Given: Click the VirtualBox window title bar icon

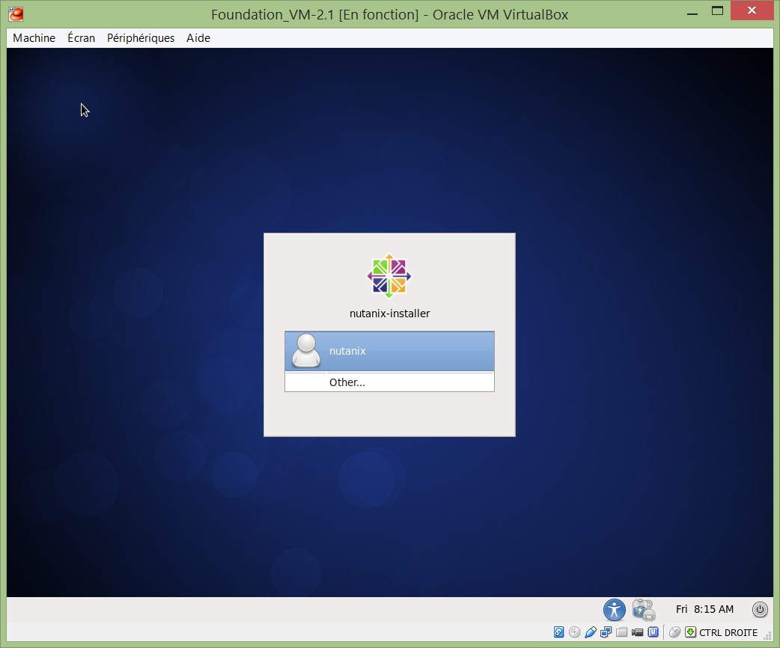Looking at the screenshot, I should pos(16,14).
